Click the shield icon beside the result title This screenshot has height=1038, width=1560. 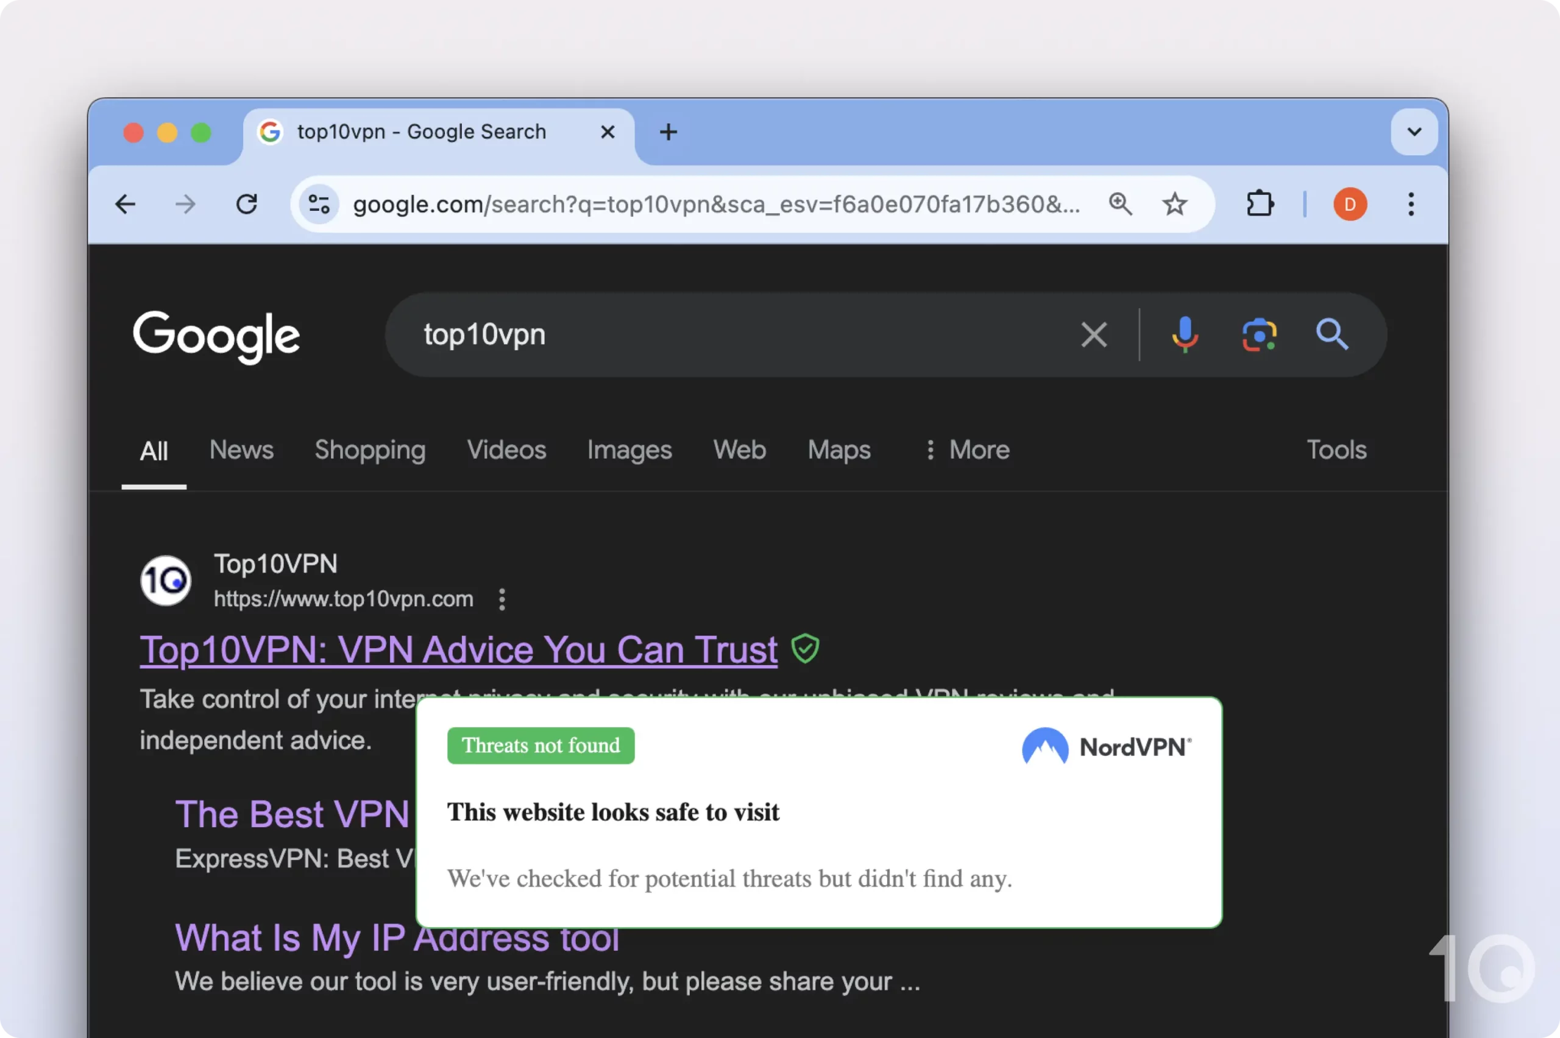click(x=806, y=649)
